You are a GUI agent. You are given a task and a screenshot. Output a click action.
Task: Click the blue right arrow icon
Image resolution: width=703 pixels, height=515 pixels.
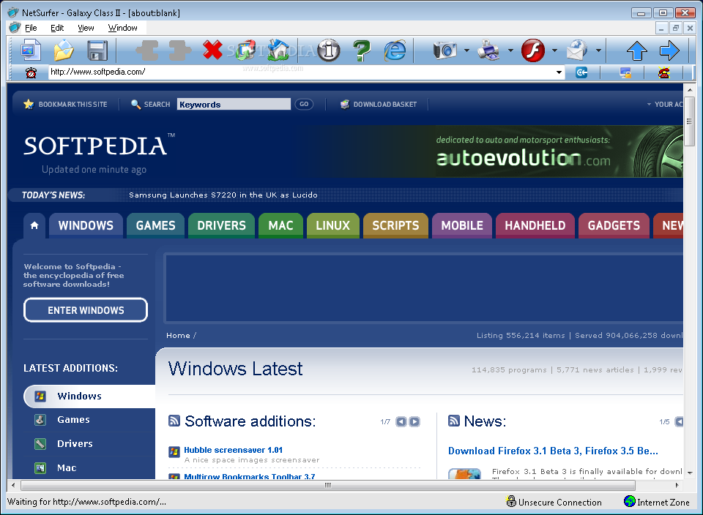tap(669, 50)
